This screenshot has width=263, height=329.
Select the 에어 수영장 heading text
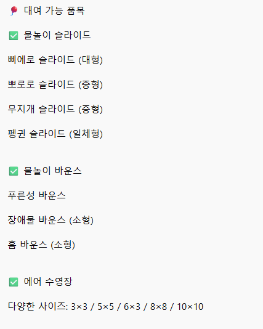[48, 282]
